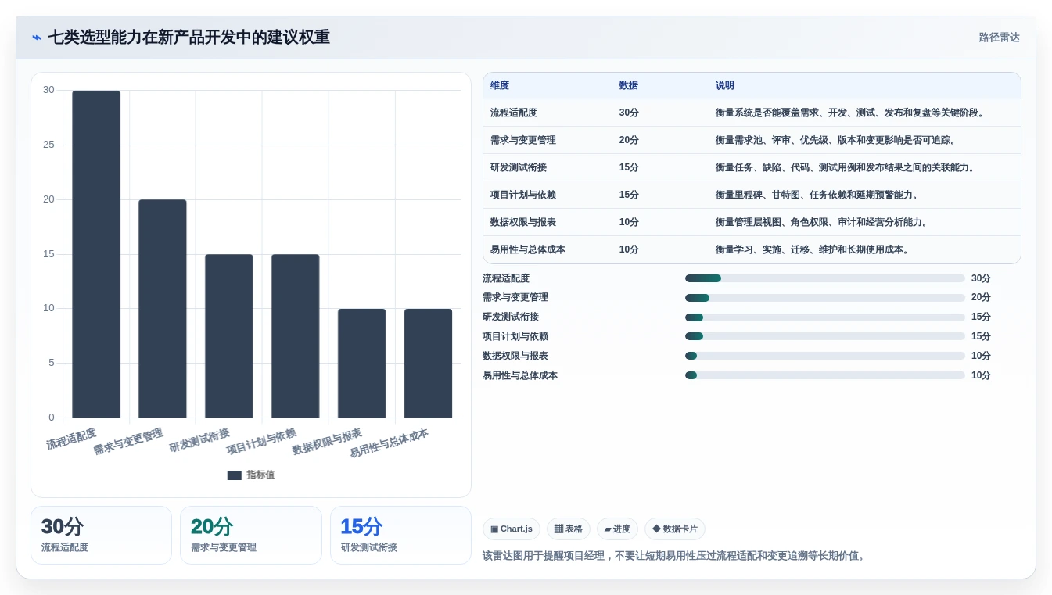Select the 项目计划与依赖 table row cell

tap(523, 195)
